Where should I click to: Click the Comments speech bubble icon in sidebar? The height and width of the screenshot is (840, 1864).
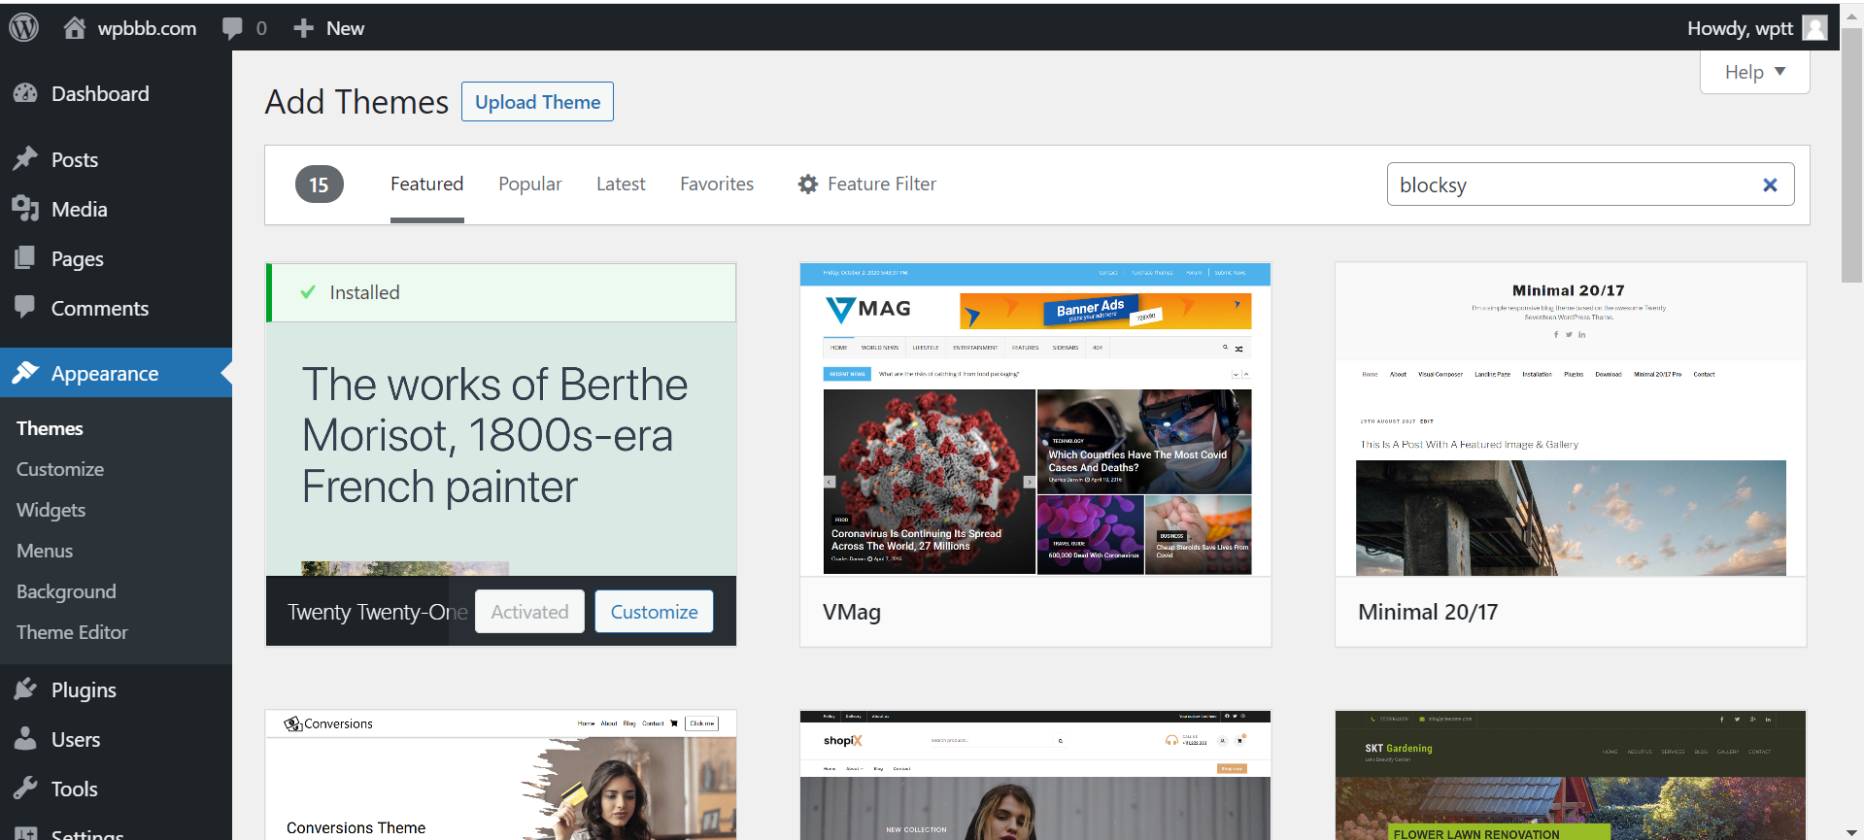[x=25, y=307]
